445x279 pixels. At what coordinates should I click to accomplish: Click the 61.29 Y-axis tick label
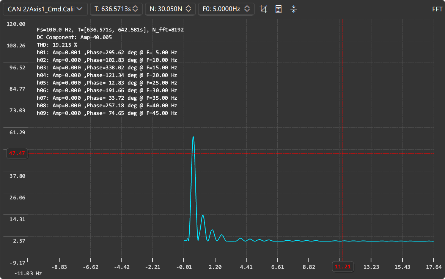(17, 132)
